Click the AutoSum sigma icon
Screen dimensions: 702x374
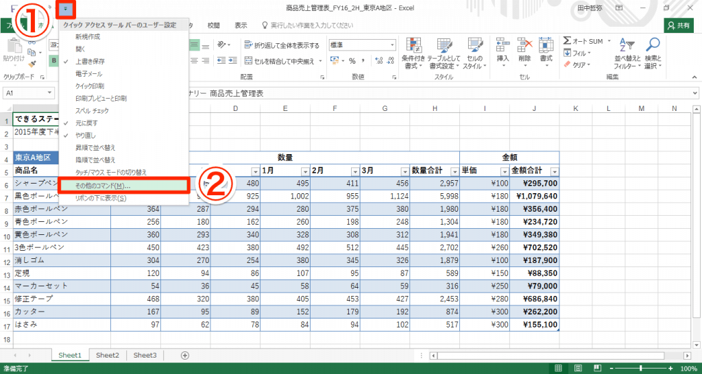pyautogui.click(x=568, y=41)
